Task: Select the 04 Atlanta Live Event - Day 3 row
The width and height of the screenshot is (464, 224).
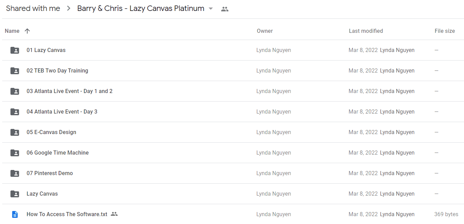Action: (233, 112)
